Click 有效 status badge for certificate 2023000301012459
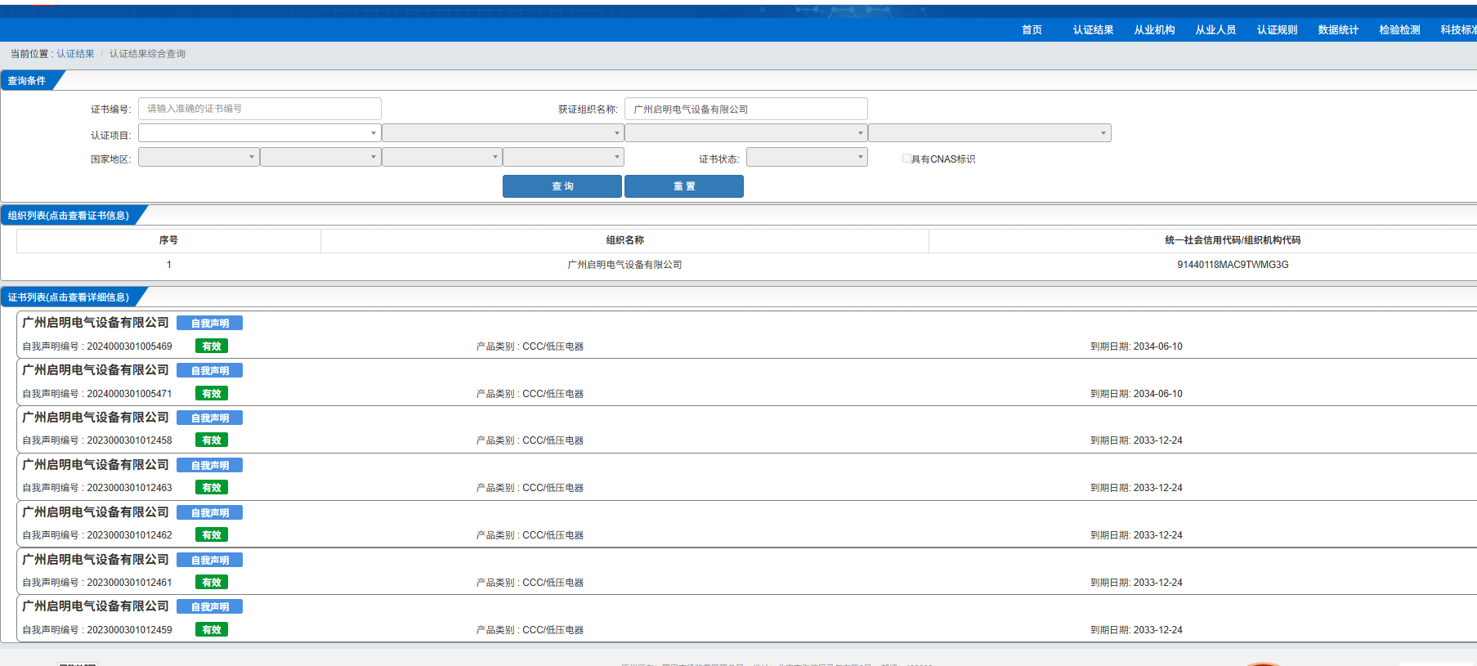The height and width of the screenshot is (666, 1477). (212, 630)
